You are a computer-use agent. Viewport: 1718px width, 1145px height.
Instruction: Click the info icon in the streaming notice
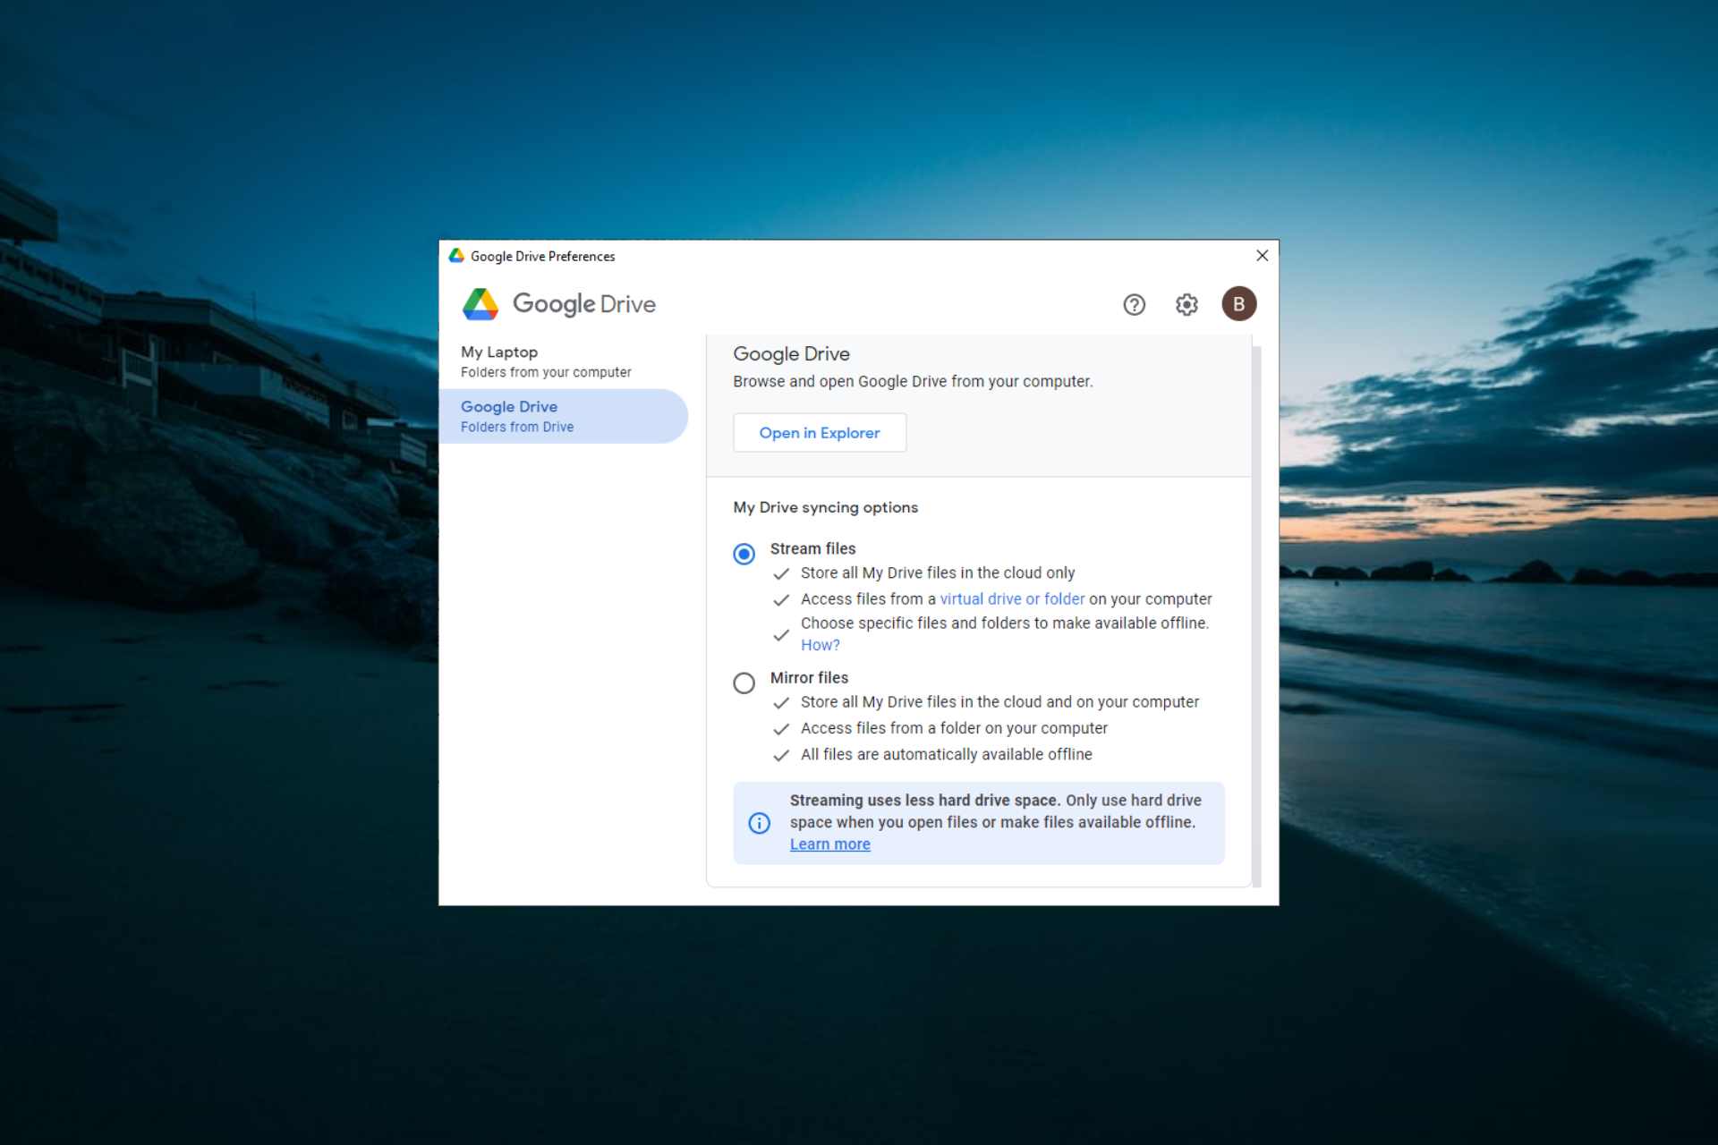tap(759, 823)
